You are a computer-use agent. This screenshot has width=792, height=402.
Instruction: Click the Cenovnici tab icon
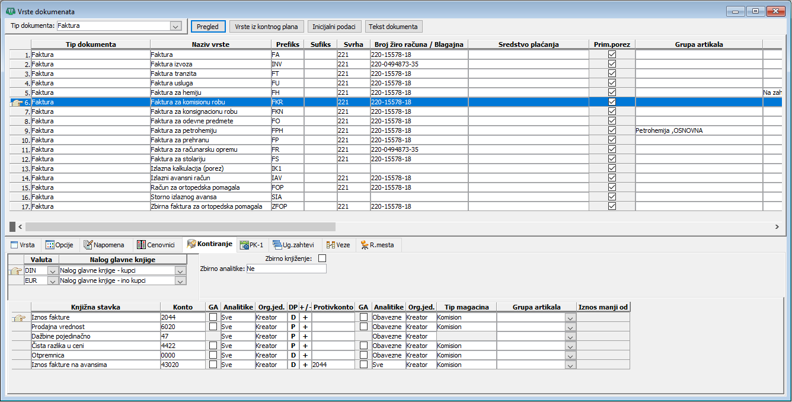pyautogui.click(x=140, y=245)
